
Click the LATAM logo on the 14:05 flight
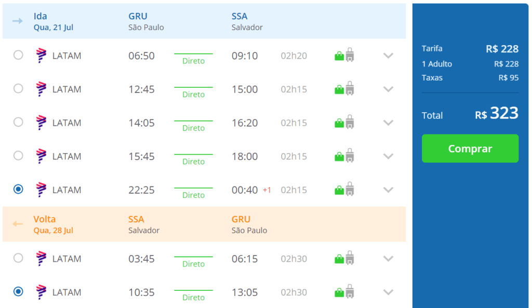pyautogui.click(x=41, y=123)
